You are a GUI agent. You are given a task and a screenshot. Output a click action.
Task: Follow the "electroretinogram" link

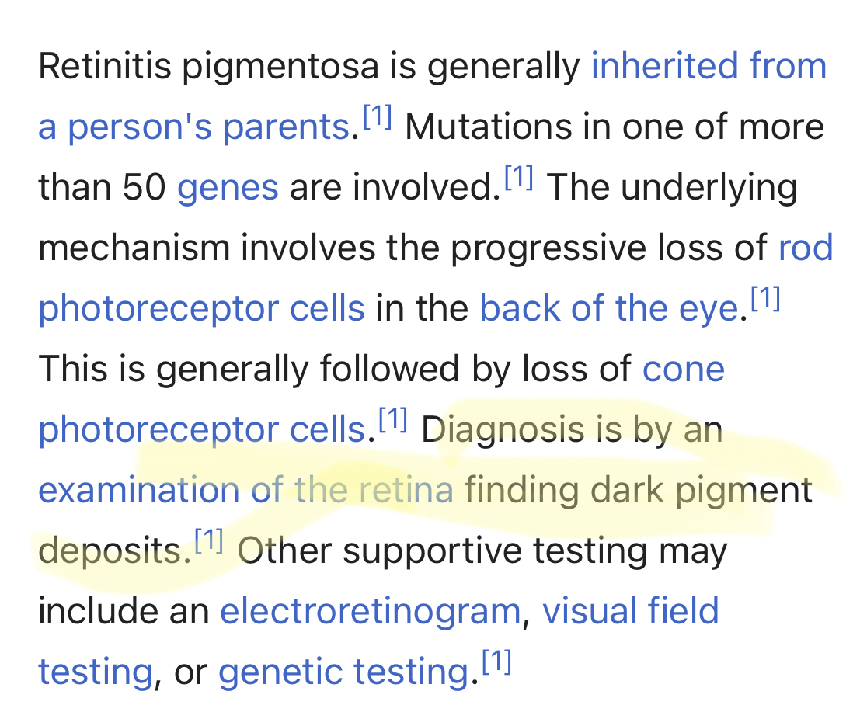coord(371,611)
